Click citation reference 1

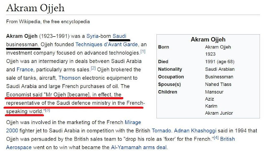click(143, 51)
